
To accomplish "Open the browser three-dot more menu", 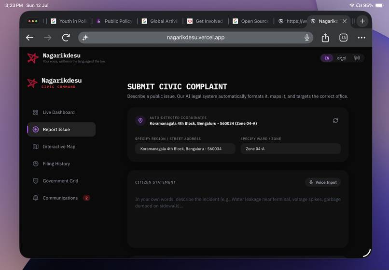I will coord(361,38).
